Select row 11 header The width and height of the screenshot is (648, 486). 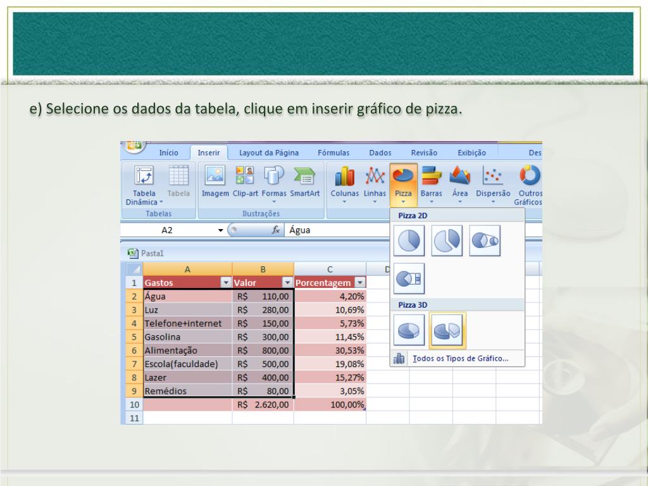134,418
